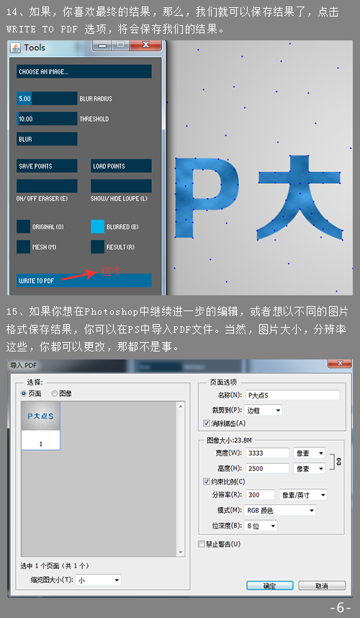Click the 选中 1 个页面 status text

tap(55, 565)
